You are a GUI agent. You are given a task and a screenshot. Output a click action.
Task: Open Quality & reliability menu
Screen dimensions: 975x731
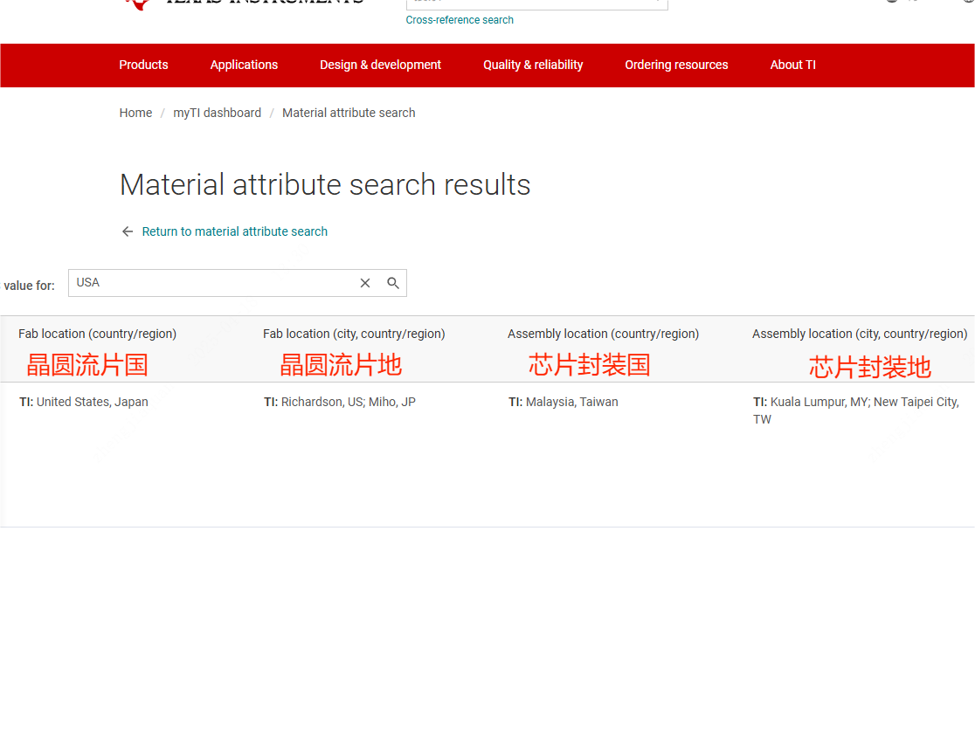coord(533,65)
